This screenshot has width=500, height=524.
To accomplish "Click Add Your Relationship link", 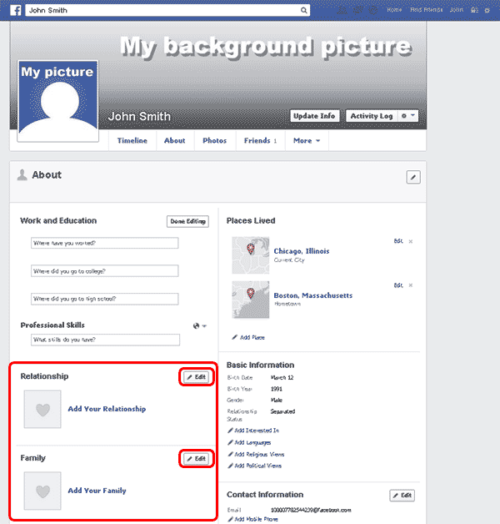I will (107, 409).
